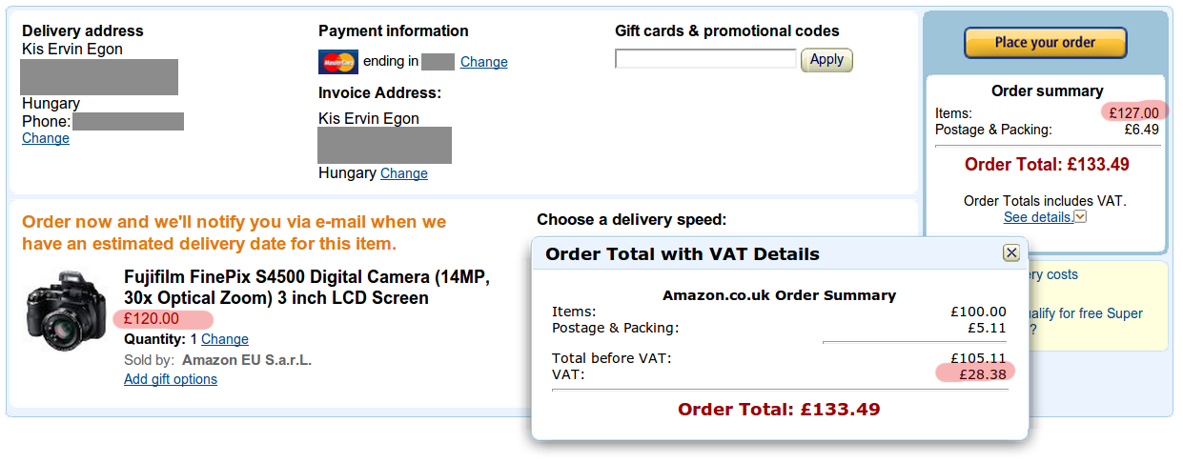Click the popup title 'Order Total with VAT Details'

pyautogui.click(x=682, y=254)
